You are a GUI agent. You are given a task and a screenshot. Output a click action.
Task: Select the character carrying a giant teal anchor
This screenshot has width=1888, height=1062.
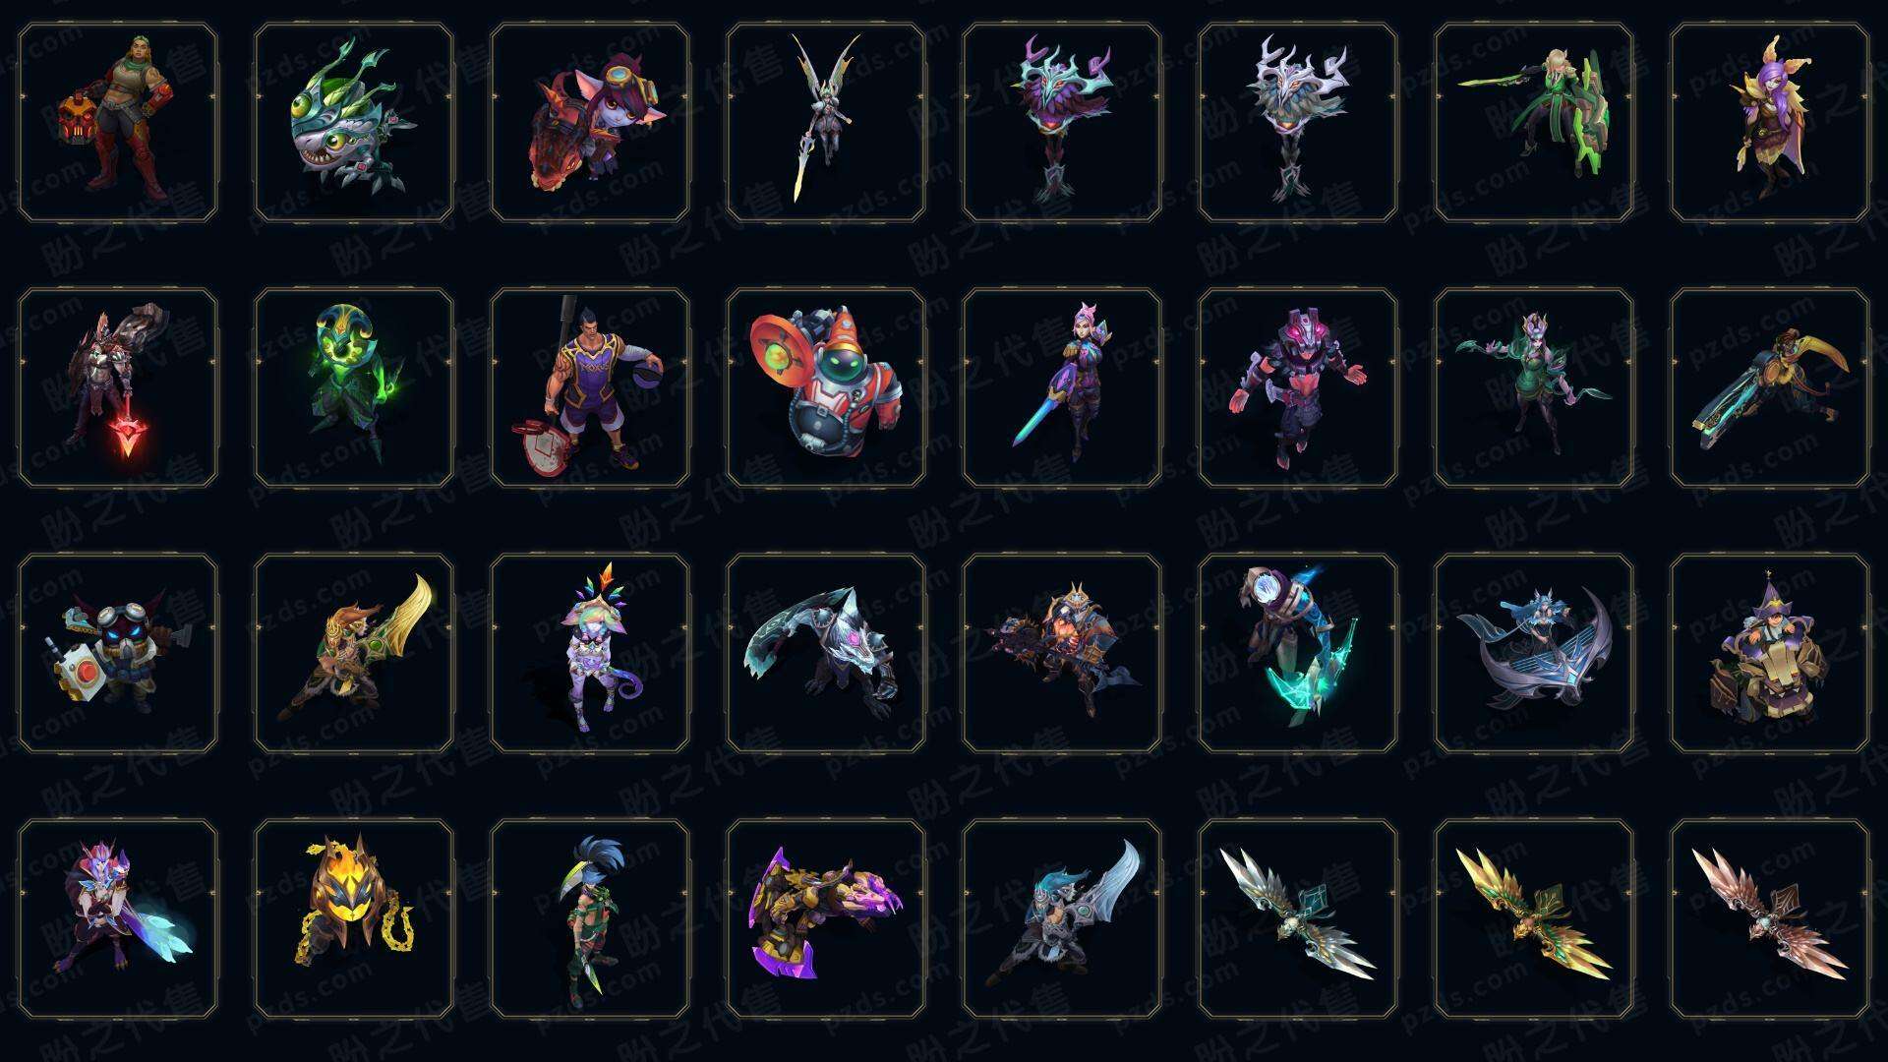[1298, 653]
